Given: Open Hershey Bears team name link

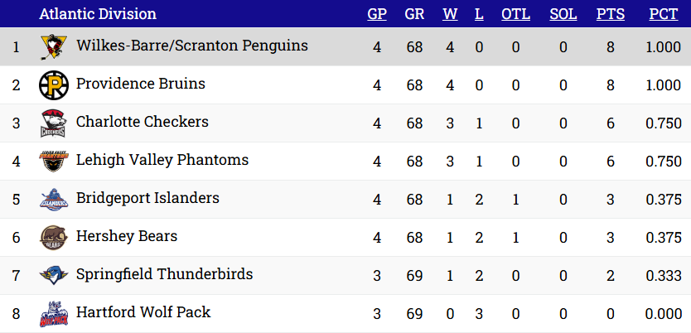Looking at the screenshot, I should (126, 237).
